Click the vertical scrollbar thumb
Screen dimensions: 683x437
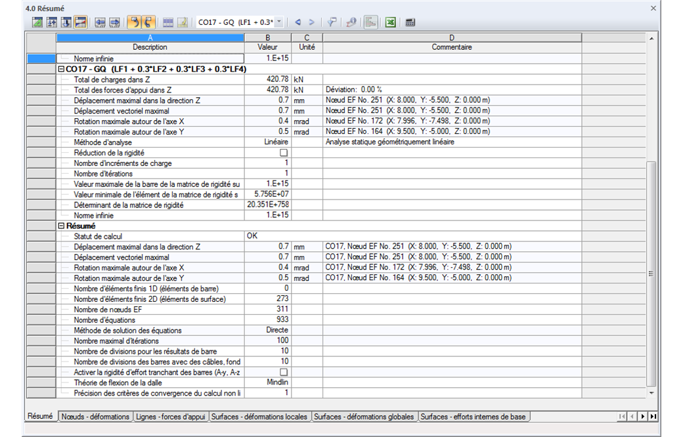pos(651,274)
